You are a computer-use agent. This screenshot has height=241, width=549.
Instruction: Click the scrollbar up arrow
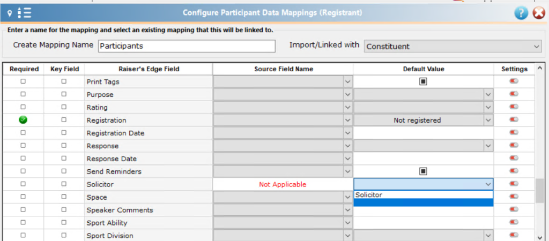539,68
